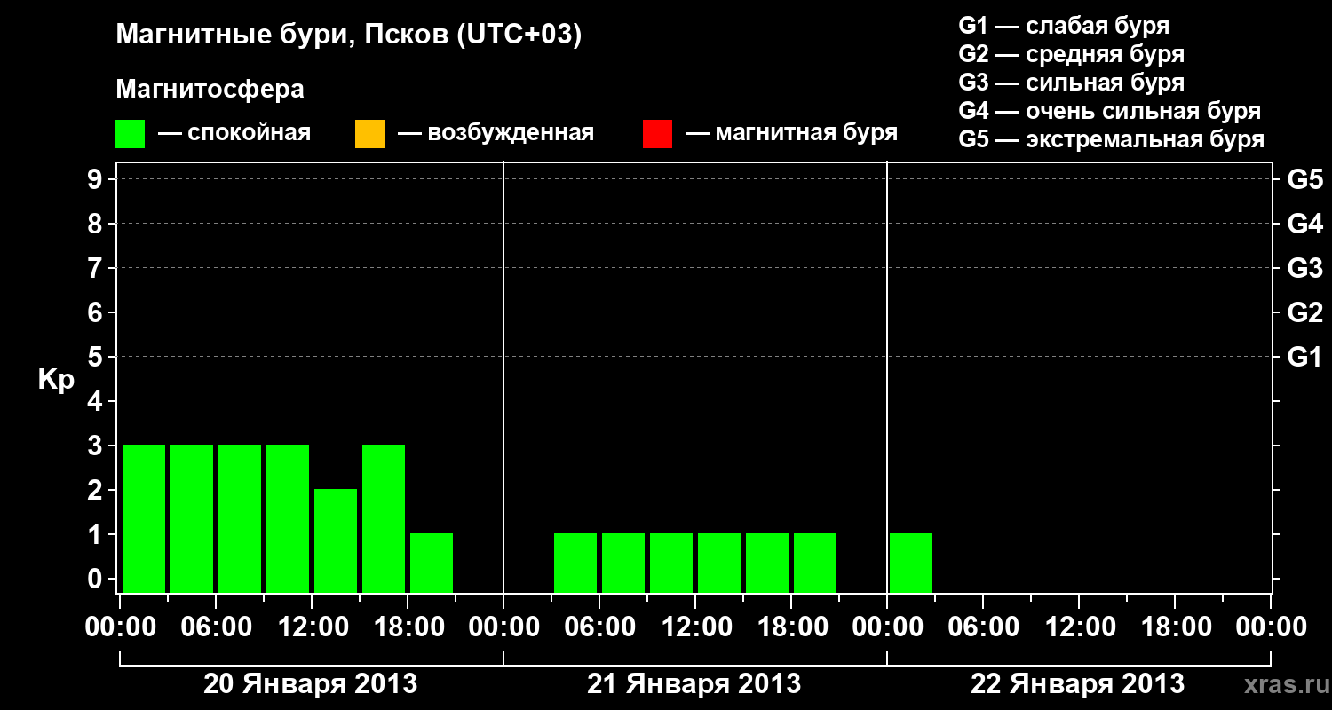
Task: Click the G1 level label on right axis
Action: pos(1304,357)
